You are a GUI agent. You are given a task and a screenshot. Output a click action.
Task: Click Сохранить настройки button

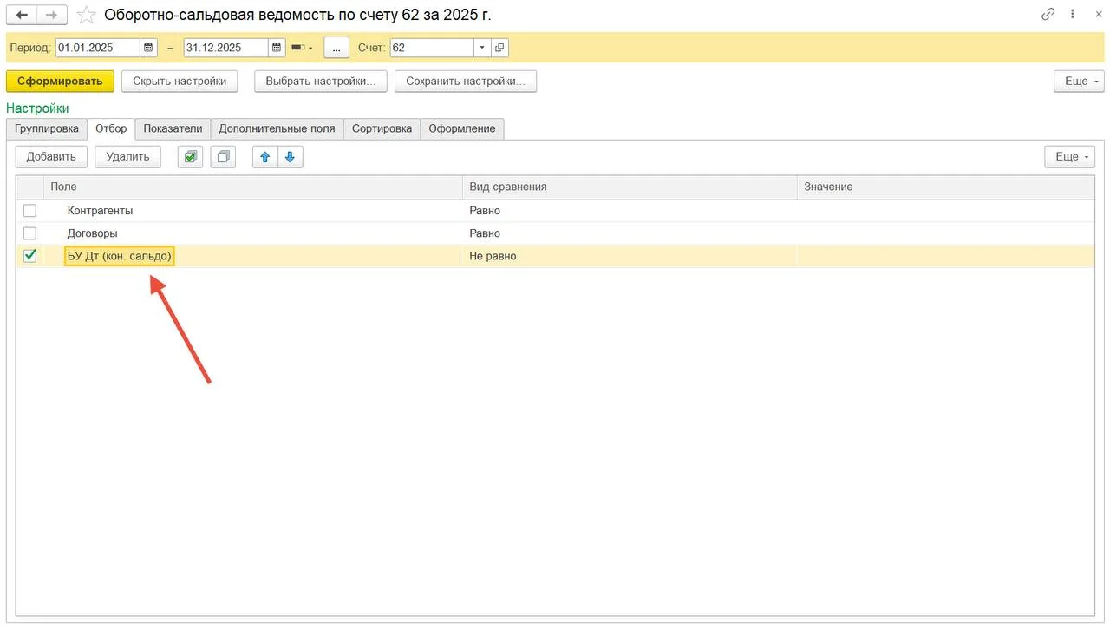[466, 81]
